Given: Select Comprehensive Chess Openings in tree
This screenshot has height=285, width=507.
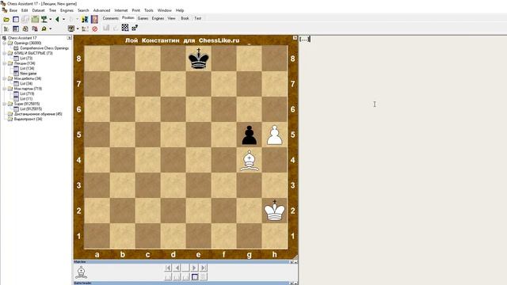Looking at the screenshot, I should [44, 48].
